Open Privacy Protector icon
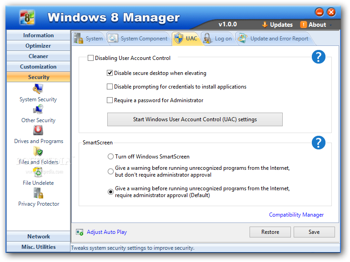 coord(38,193)
